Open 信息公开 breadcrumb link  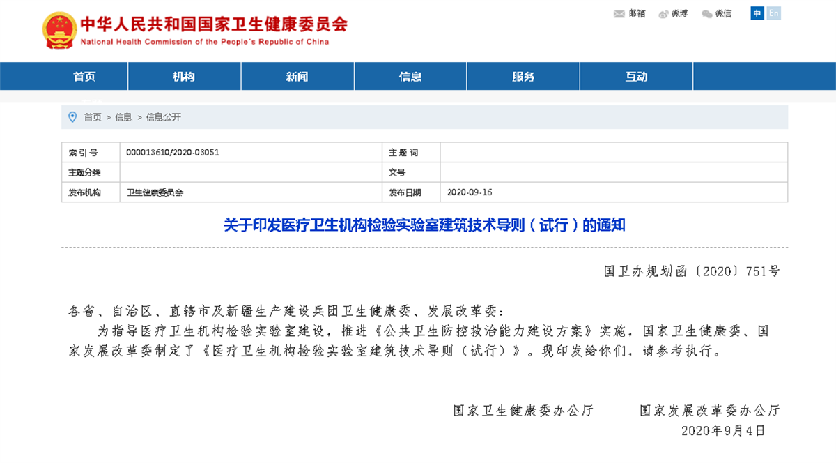(163, 117)
